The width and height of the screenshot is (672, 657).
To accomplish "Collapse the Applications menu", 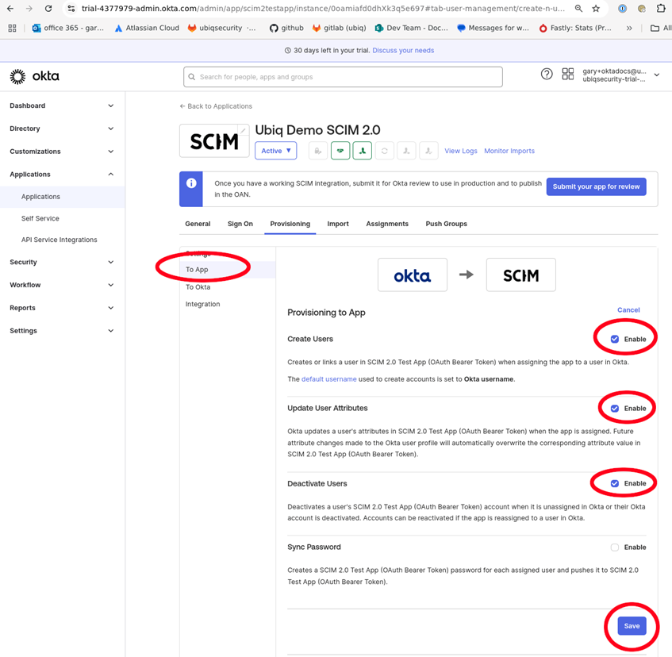I will (x=62, y=175).
